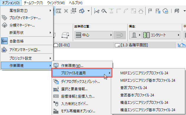The height and width of the screenshot is (115, 186).
Task: Expand the 属性設定(T) submenu
Action: (x=27, y=11)
